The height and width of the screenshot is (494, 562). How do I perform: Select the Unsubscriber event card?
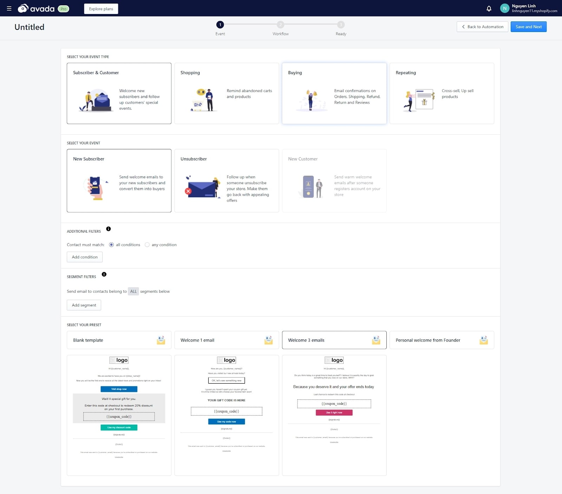[227, 181]
